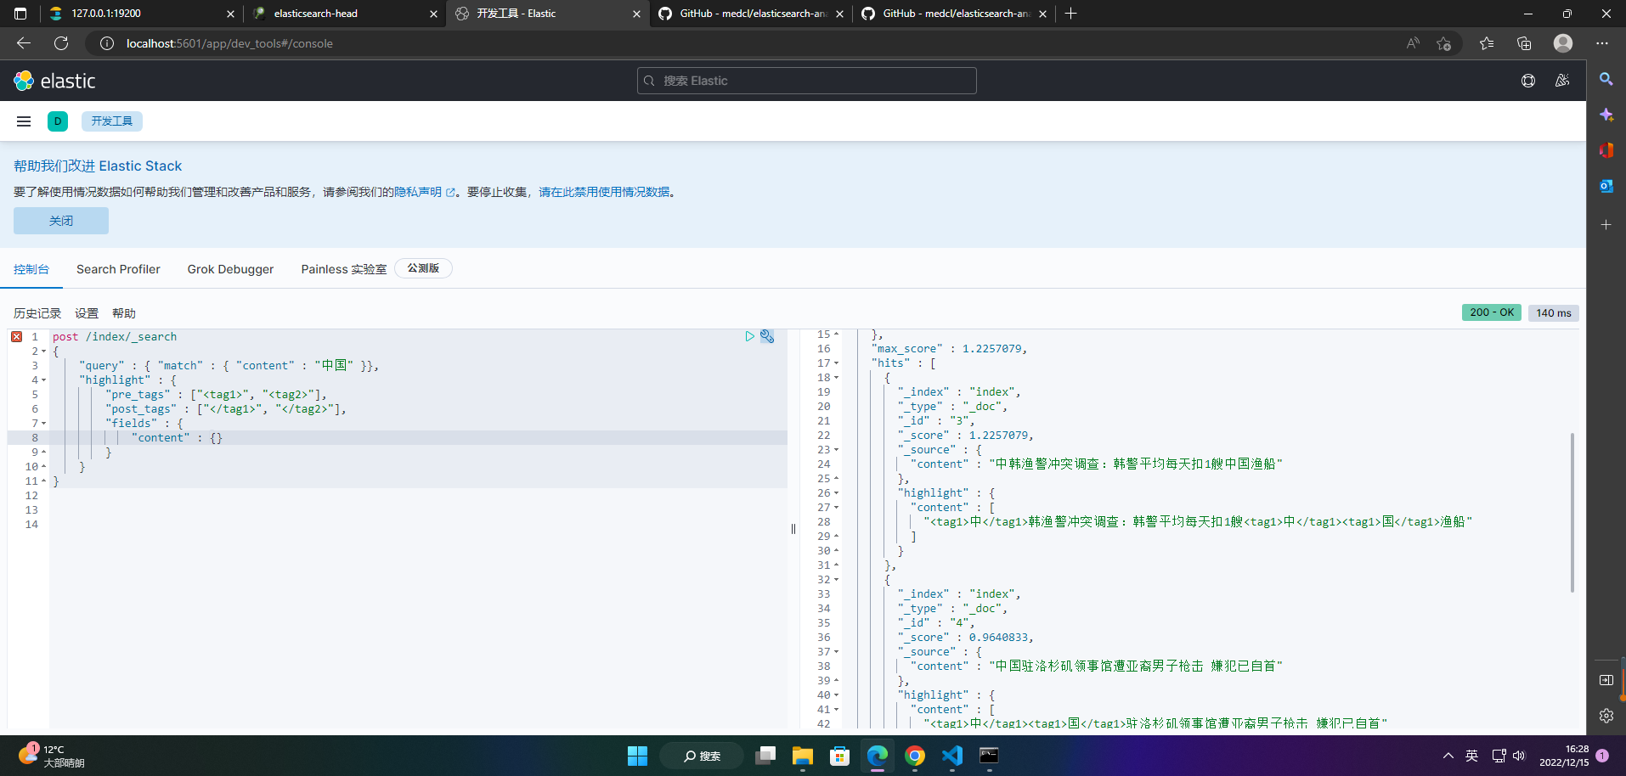Collapse the fold arrow on editor line 2
The image size is (1626, 776).
[44, 351]
